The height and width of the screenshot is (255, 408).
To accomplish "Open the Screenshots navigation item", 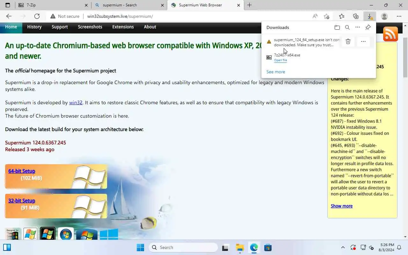I will click(x=90, y=27).
